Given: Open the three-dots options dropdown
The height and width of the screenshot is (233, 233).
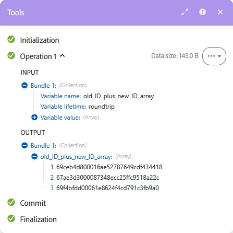Looking at the screenshot, I should click(x=214, y=56).
